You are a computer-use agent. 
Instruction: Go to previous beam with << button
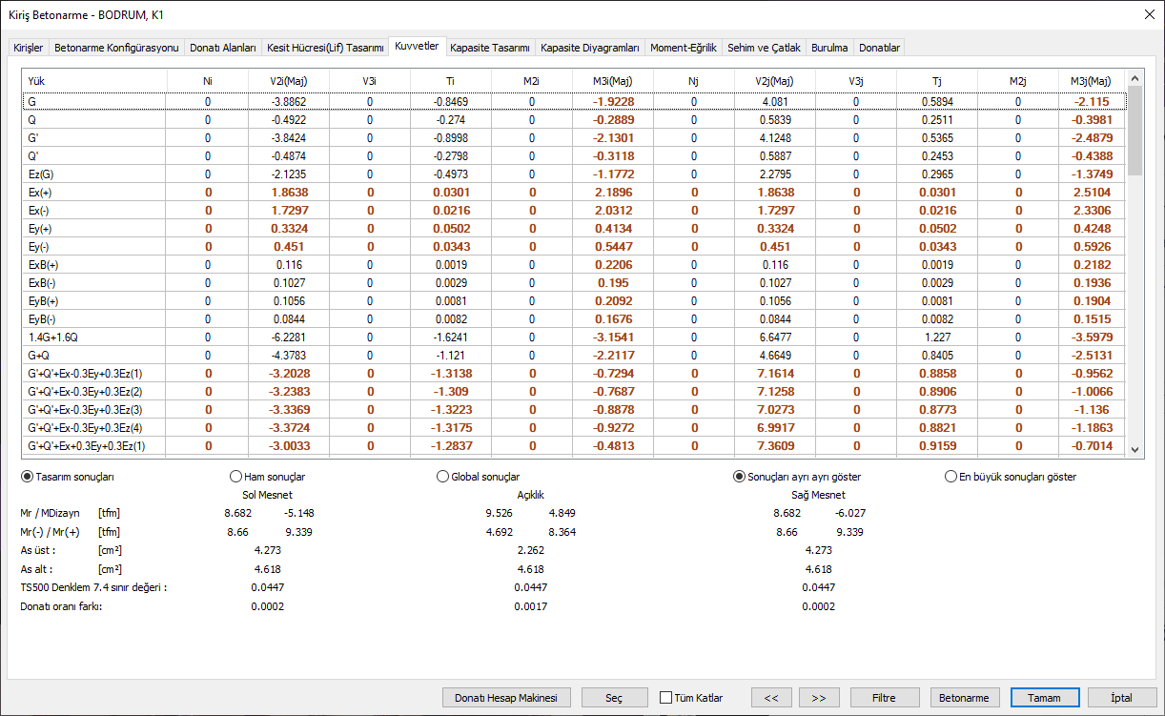pyautogui.click(x=771, y=698)
